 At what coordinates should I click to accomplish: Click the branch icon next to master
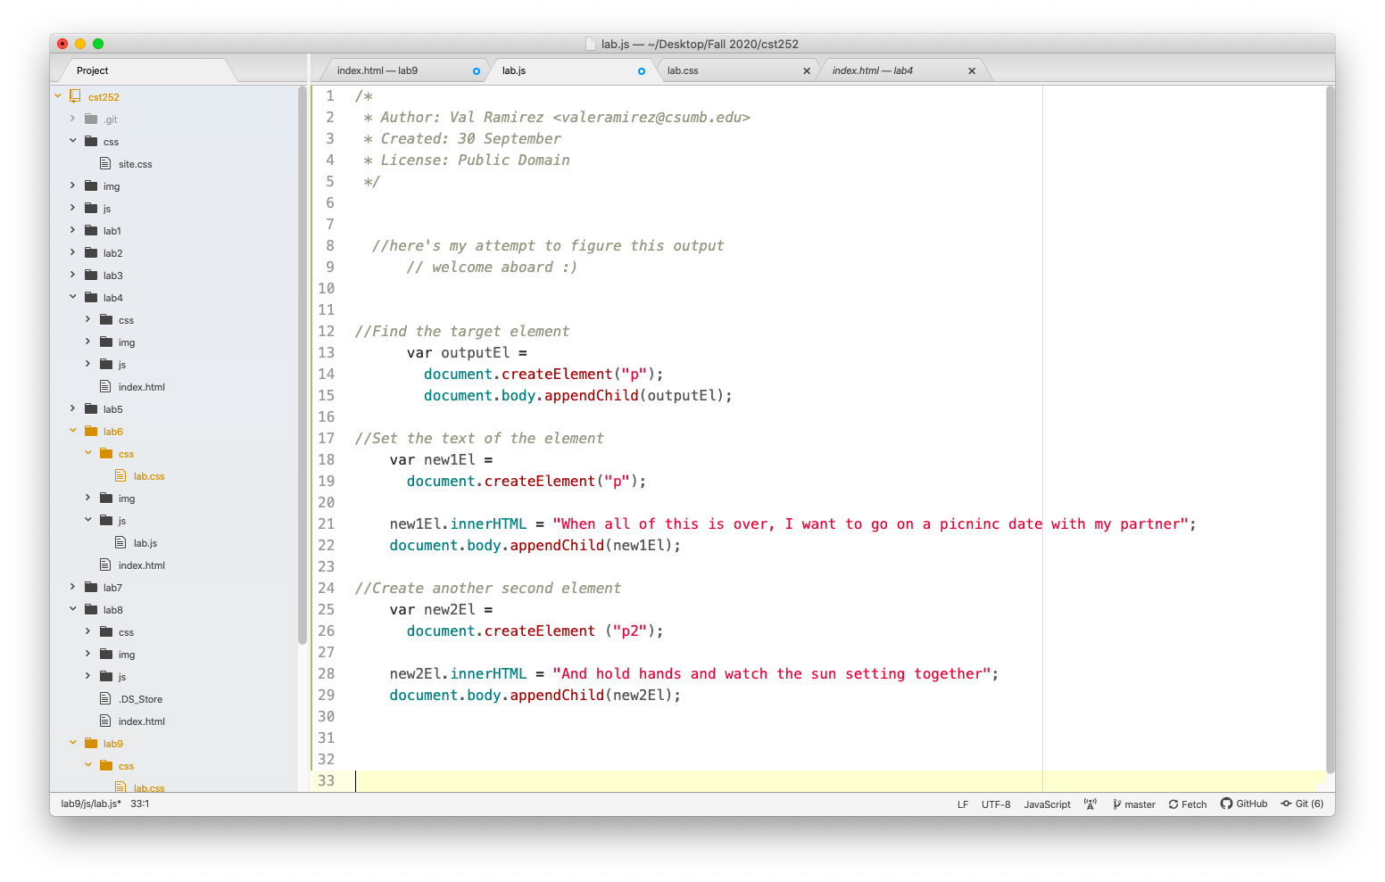click(1117, 804)
